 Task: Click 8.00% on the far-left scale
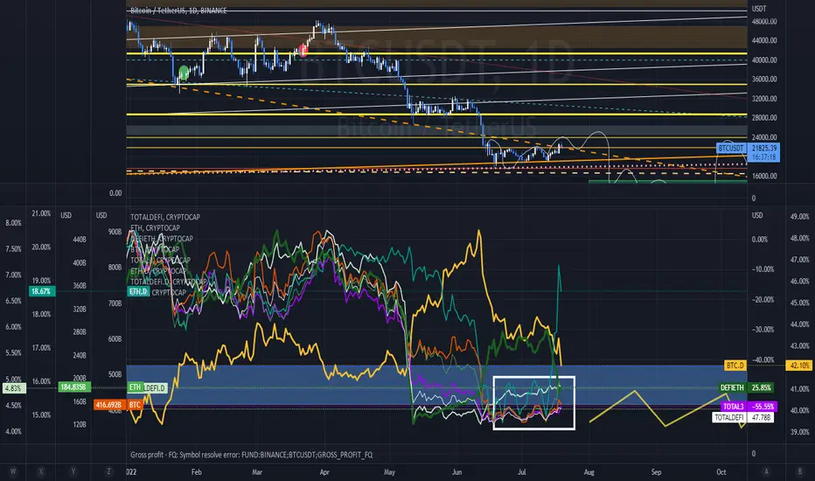13,223
